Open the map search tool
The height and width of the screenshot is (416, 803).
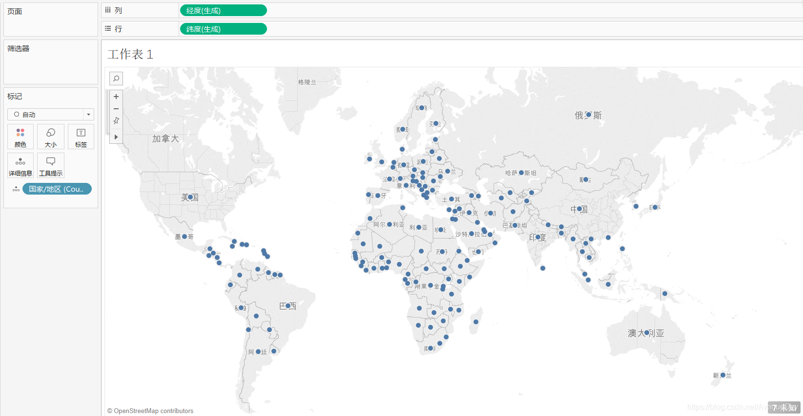[x=116, y=79]
